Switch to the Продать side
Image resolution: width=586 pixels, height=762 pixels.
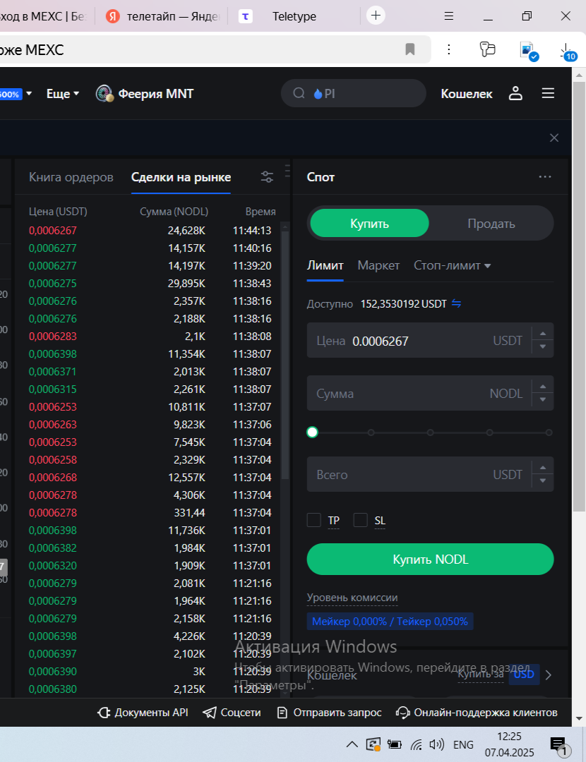pos(491,224)
